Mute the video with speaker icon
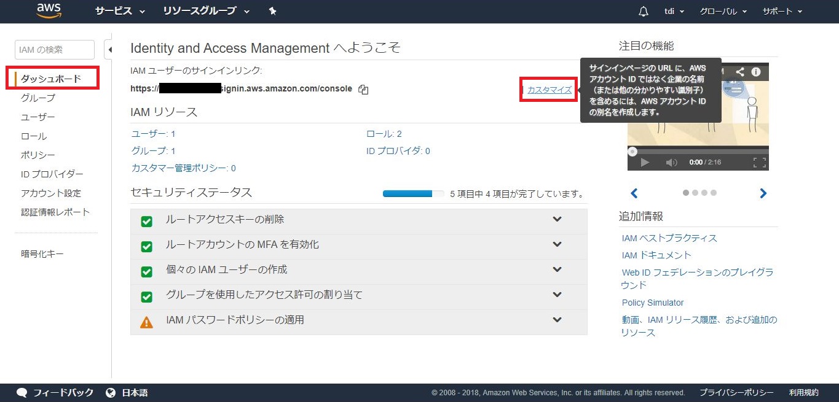 tap(671, 163)
